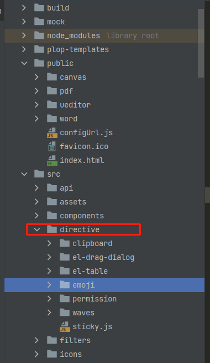
Task: Select the filters folder label
Action: pos(75,340)
